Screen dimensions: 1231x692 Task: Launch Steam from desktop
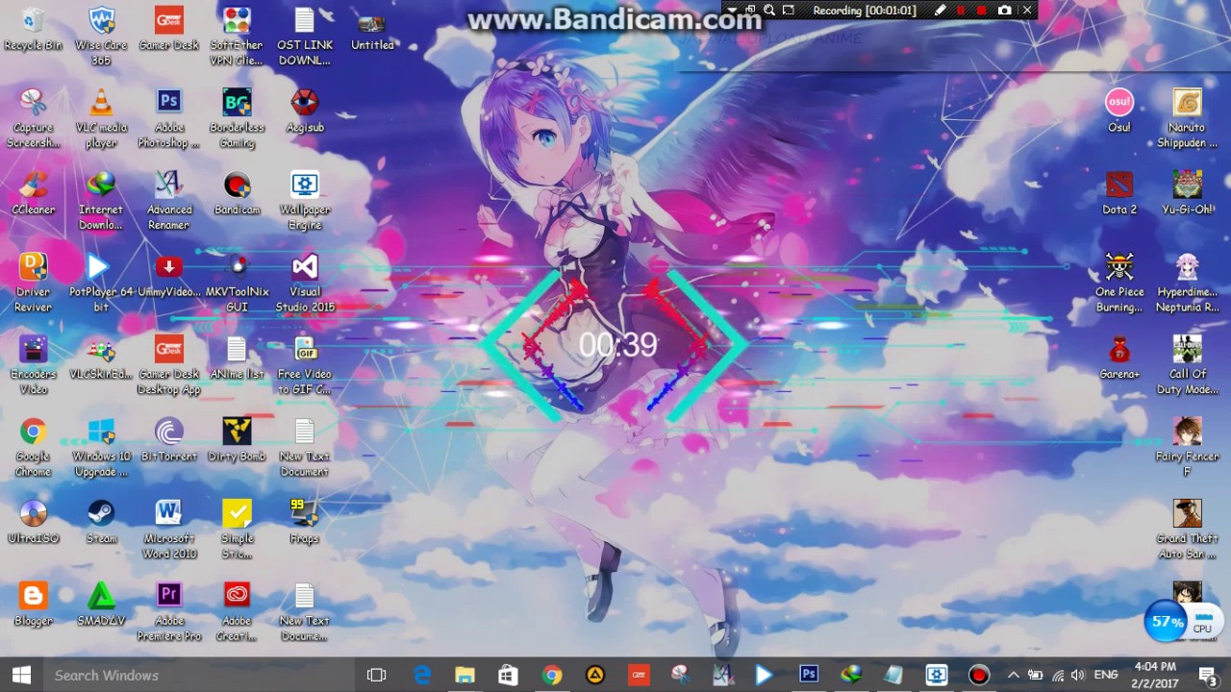pos(101,522)
